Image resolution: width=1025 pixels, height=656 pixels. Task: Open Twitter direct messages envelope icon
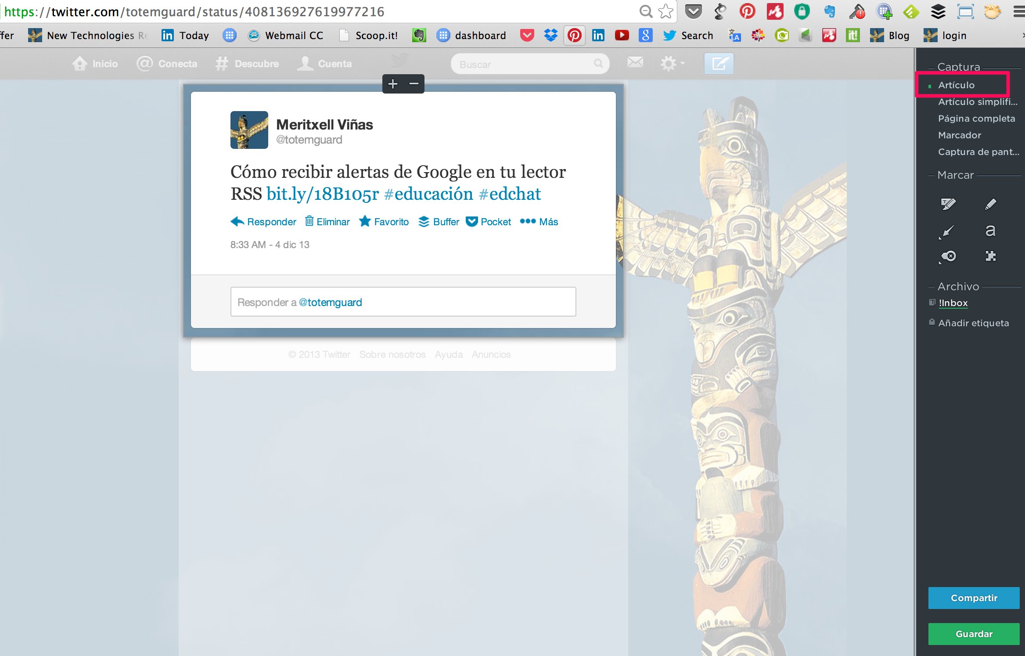(x=635, y=62)
